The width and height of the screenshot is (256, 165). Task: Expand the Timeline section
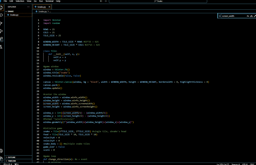pyautogui.click(x=12, y=161)
